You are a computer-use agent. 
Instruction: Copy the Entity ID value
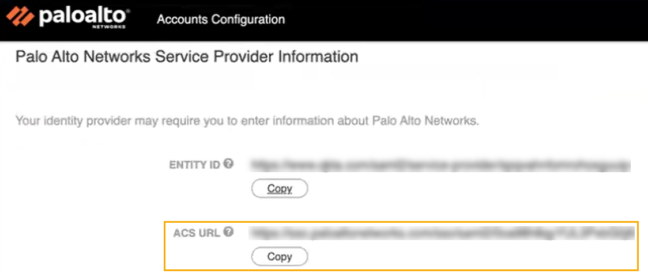280,188
